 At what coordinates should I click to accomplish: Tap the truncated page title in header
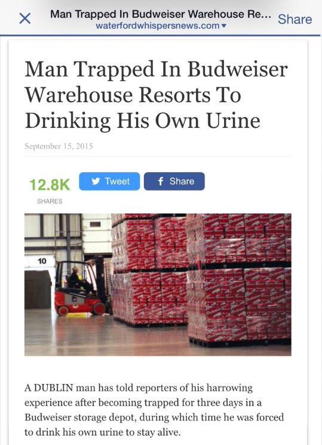pyautogui.click(x=161, y=14)
